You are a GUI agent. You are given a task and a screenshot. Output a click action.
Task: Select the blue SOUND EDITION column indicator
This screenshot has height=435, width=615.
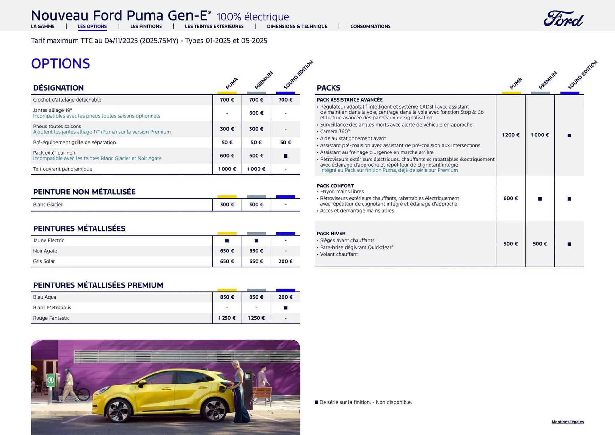click(x=285, y=93)
